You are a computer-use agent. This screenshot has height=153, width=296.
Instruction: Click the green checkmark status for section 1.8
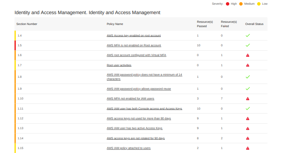pyautogui.click(x=248, y=77)
